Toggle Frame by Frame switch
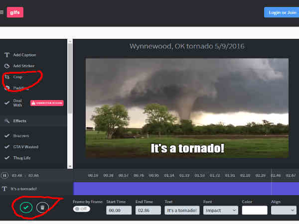This screenshot has height=224, width=299. point(81,209)
